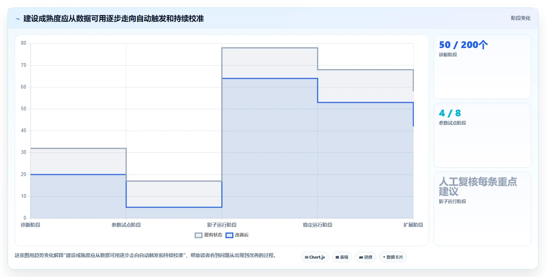Image resolution: width=546 pixels, height=277 pixels.
Task: Select the 数据卡片 tag
Action: 393,257
